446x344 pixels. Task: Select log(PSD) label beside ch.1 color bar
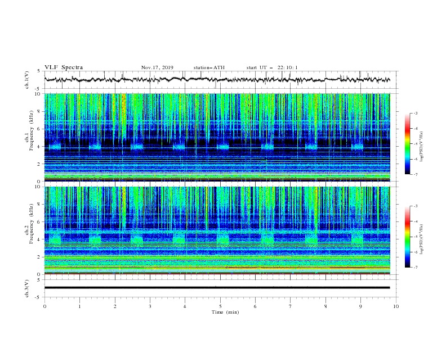(x=422, y=147)
